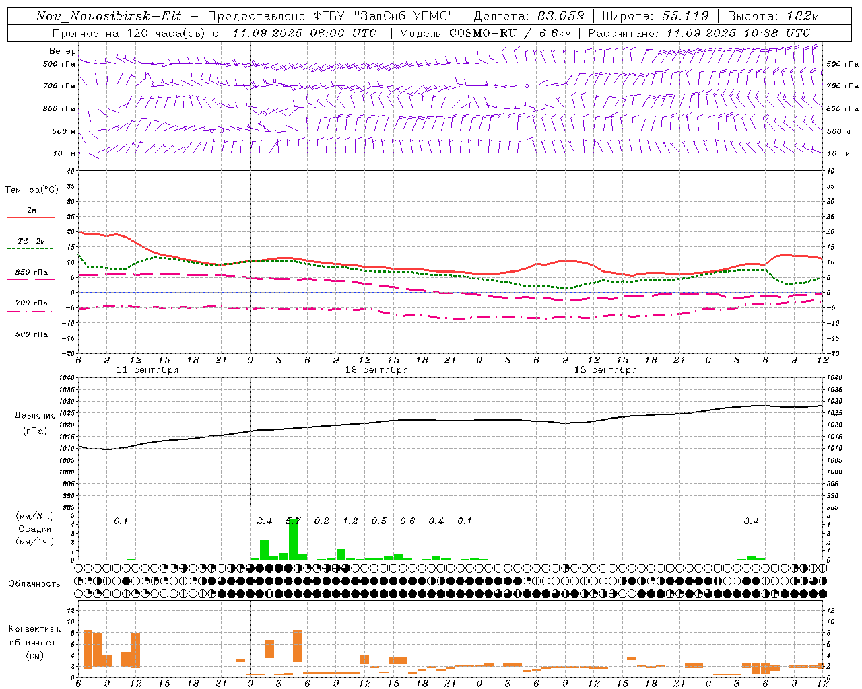The height and width of the screenshot is (689, 862).
Task: Click the '12 сентября' date label
Action: (x=376, y=370)
